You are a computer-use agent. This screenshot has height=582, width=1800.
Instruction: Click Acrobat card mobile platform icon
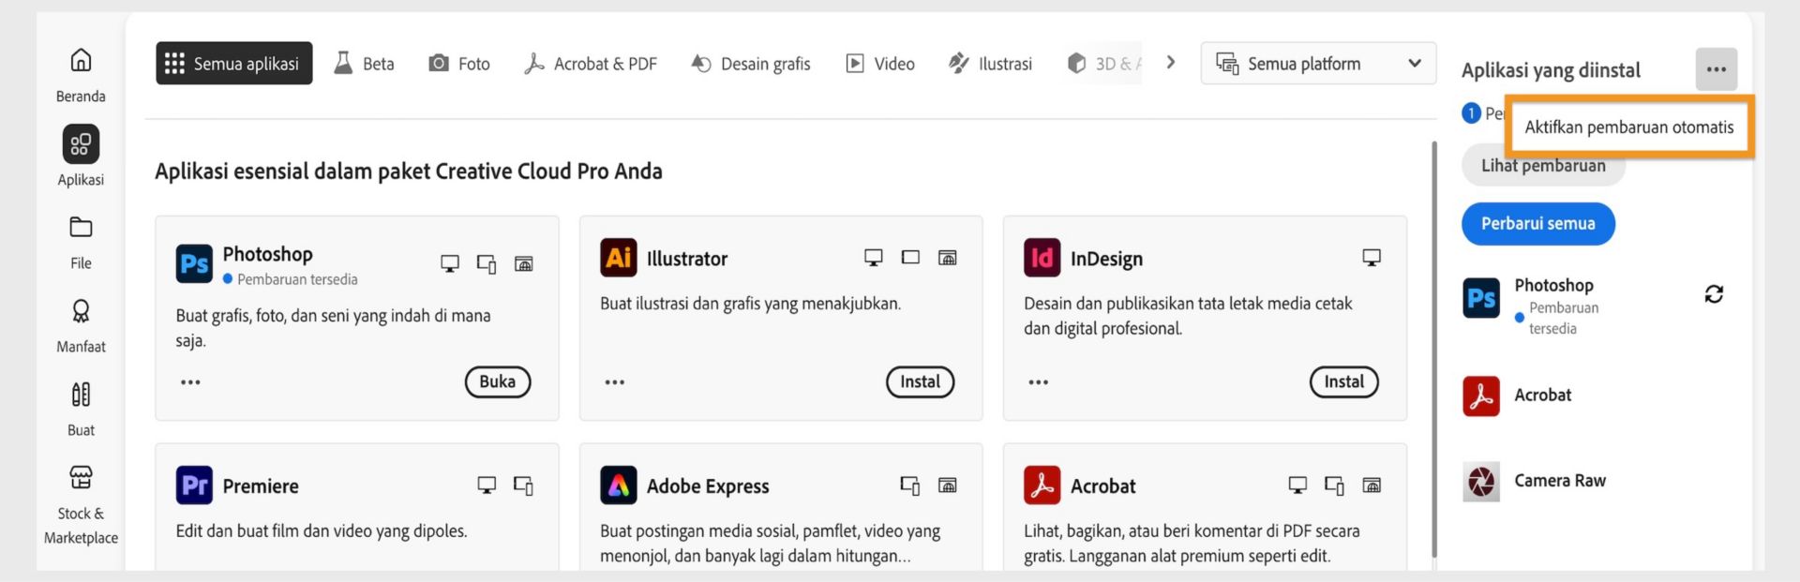click(1334, 485)
